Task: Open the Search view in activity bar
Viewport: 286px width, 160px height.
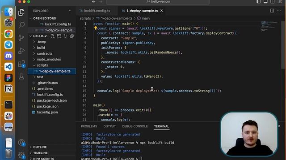Action: [21, 25]
